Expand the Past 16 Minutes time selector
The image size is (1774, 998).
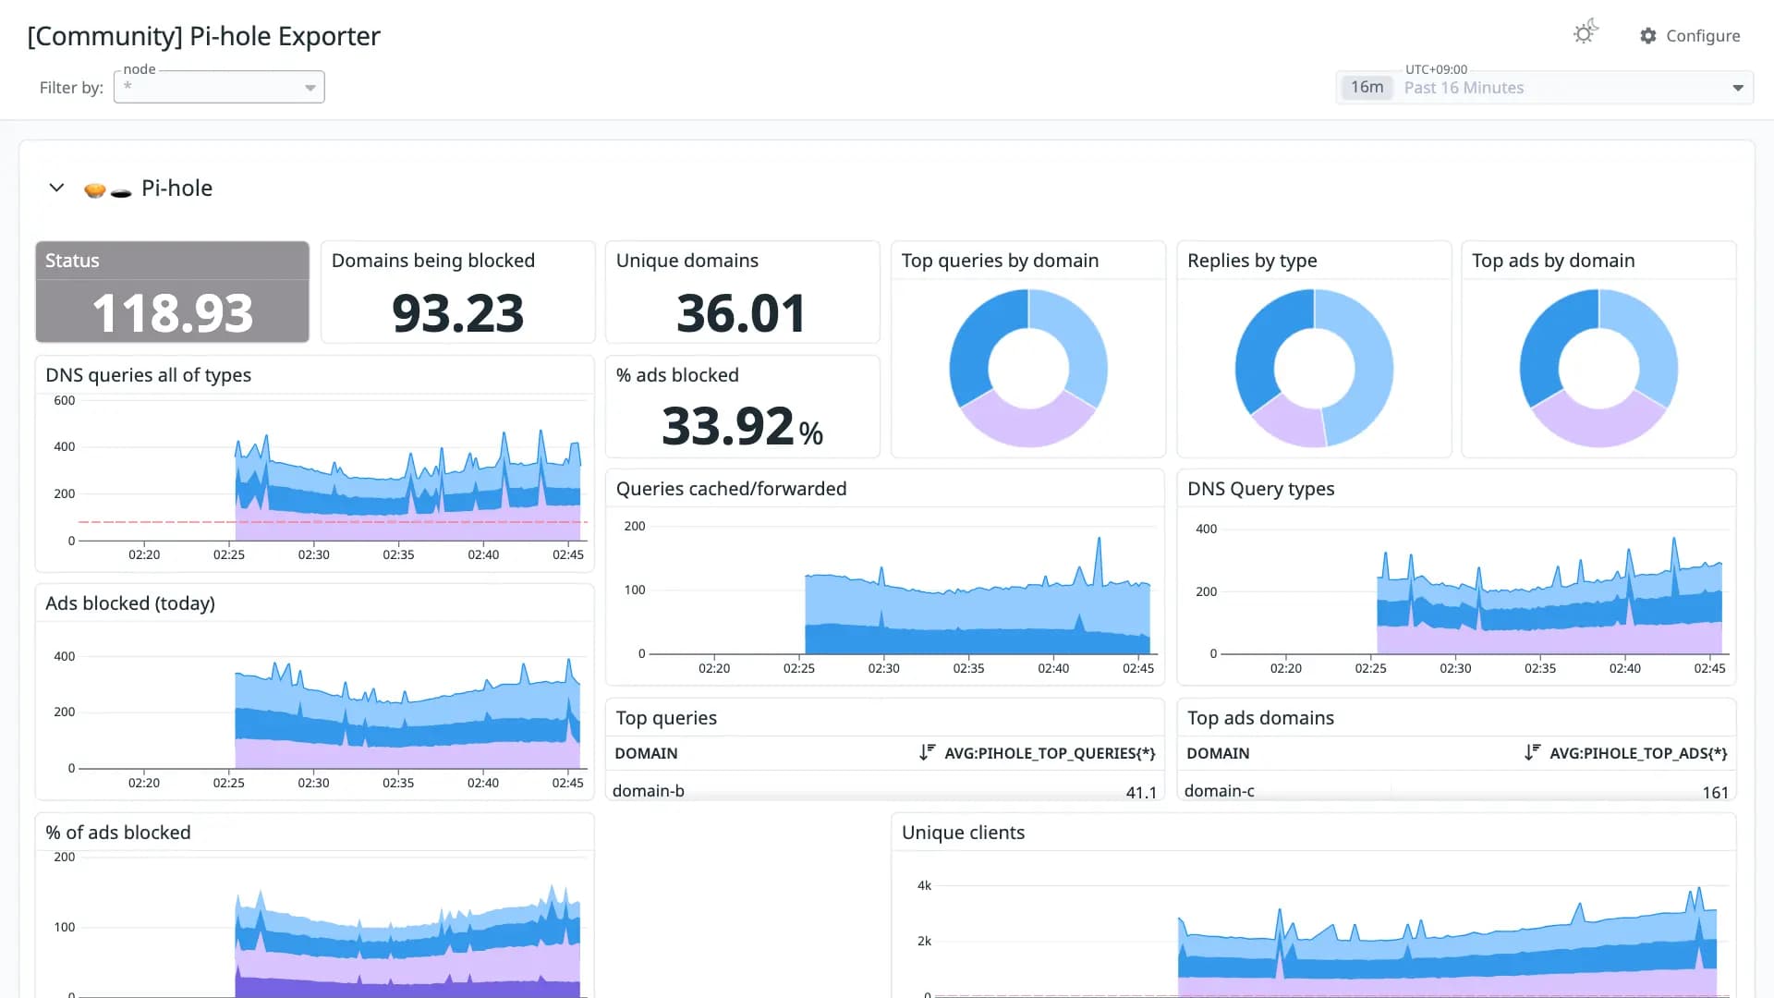pos(1545,88)
